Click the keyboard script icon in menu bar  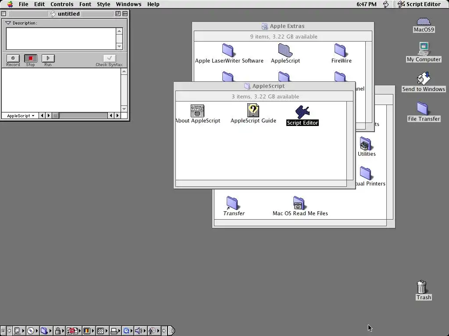(386, 4)
